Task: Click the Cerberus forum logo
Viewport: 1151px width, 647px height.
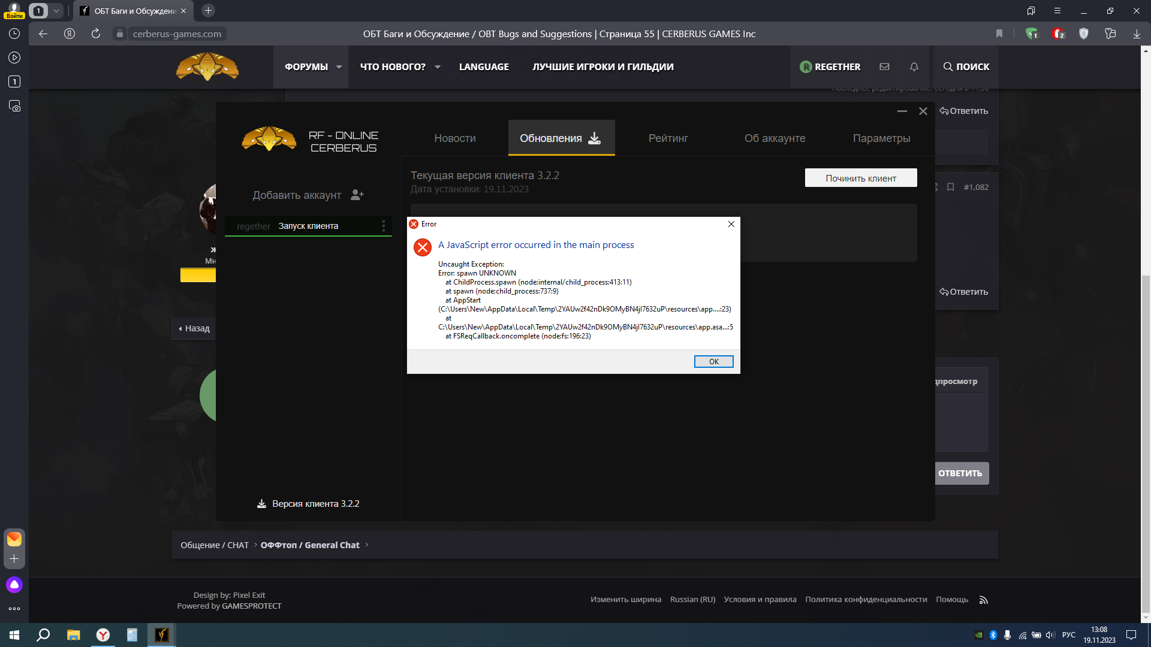Action: pyautogui.click(x=207, y=66)
